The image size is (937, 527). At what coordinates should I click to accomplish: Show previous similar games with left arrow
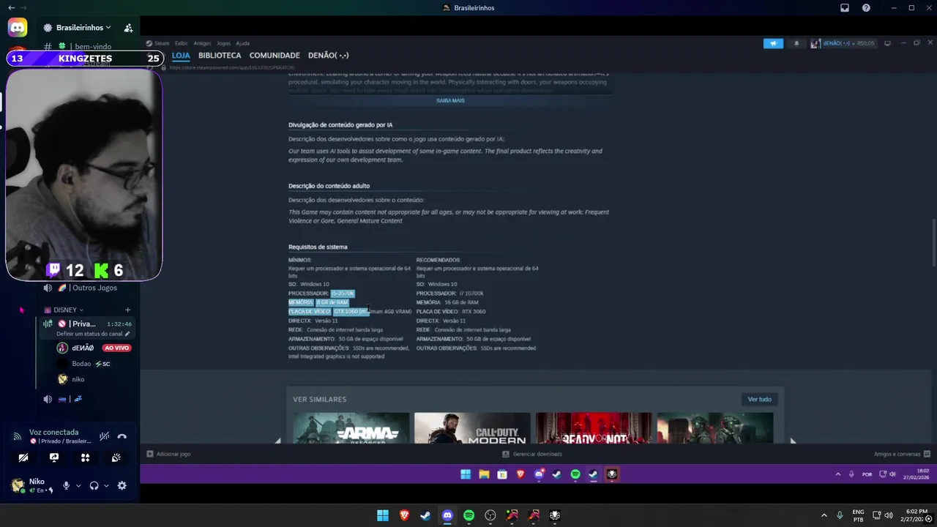277,441
